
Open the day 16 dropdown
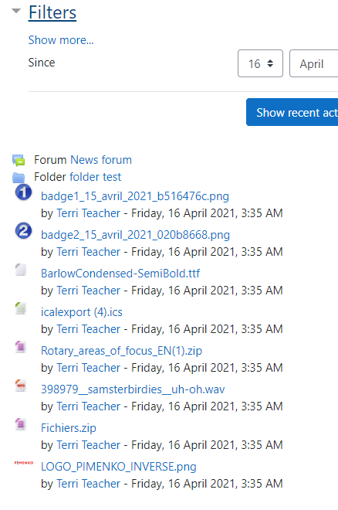[260, 63]
